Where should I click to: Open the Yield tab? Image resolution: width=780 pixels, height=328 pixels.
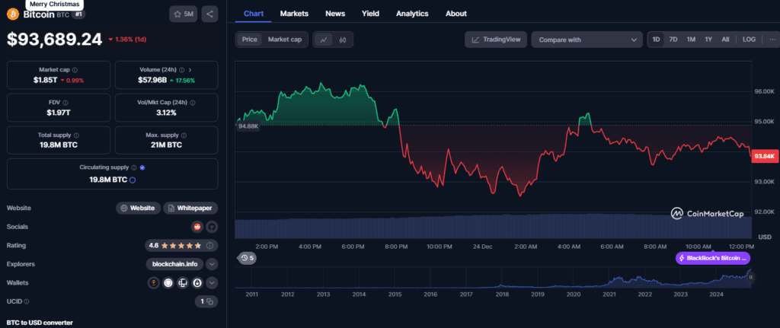[x=371, y=14]
